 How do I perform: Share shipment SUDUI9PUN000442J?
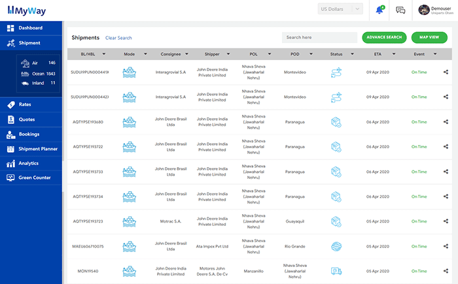pyautogui.click(x=446, y=97)
